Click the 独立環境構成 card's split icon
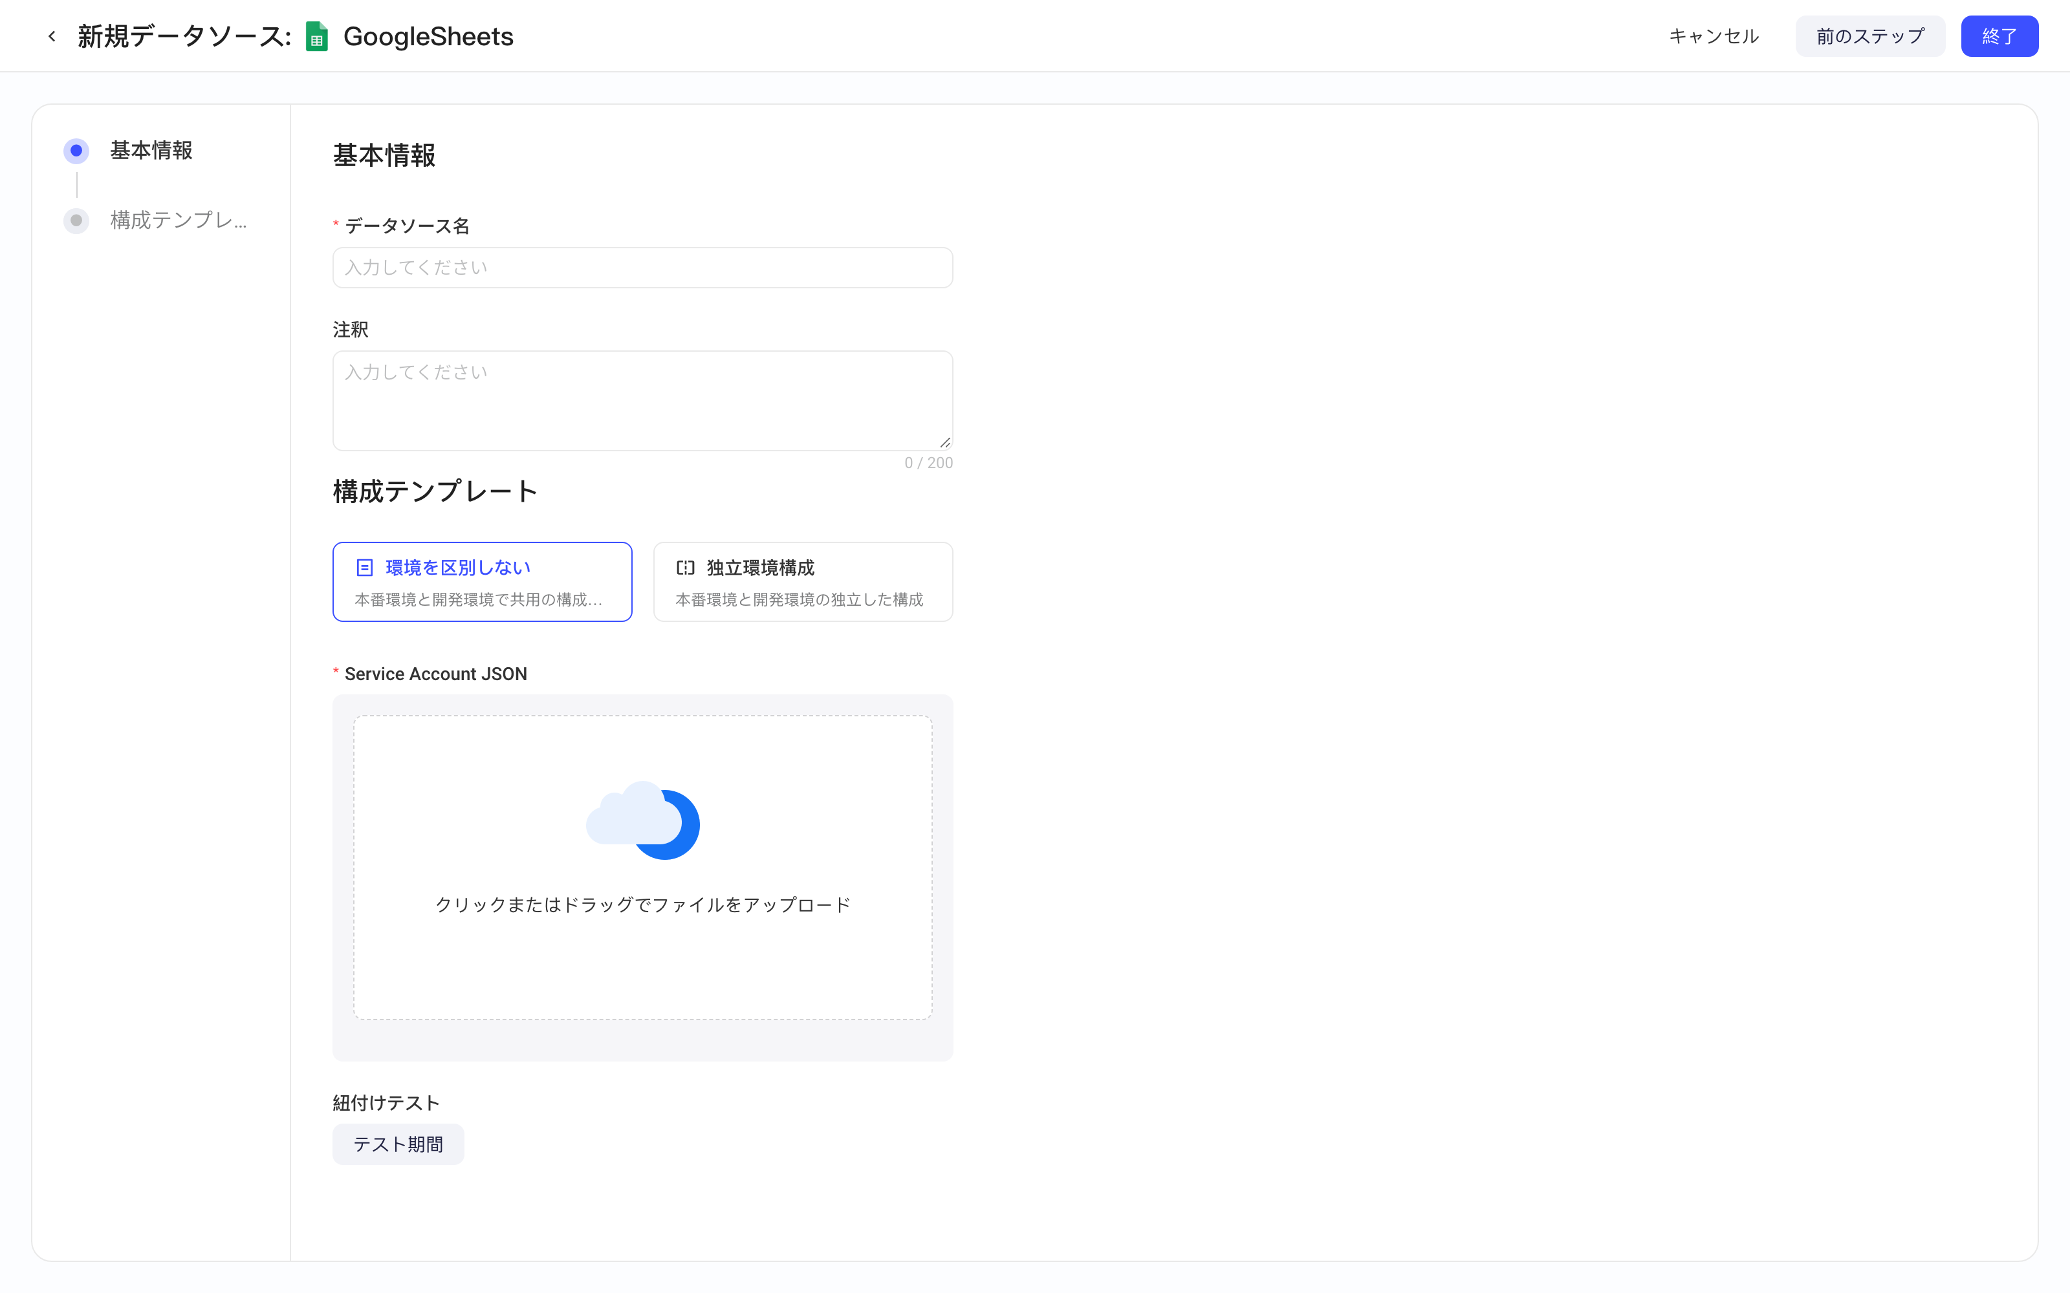 click(685, 568)
